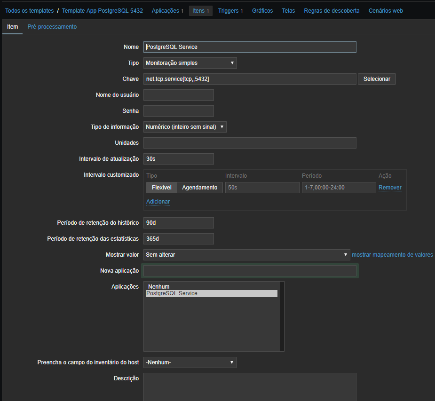Open mostrar mapeamento de valores link
Screen dimensions: 435x401
click(392, 255)
